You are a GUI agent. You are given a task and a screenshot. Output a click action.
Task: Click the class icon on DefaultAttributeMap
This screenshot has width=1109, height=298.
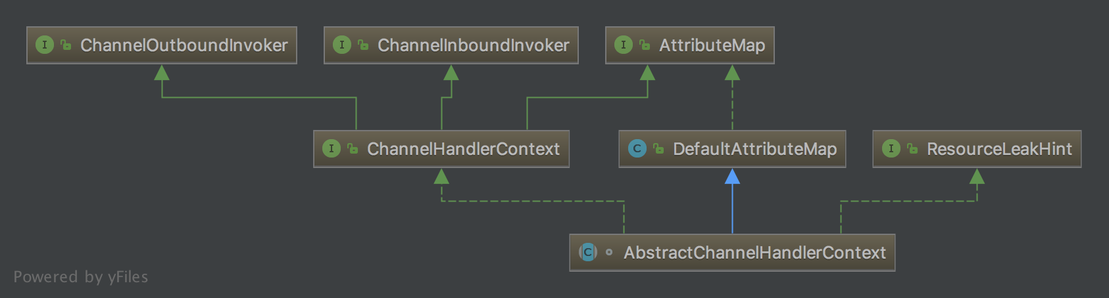(637, 148)
